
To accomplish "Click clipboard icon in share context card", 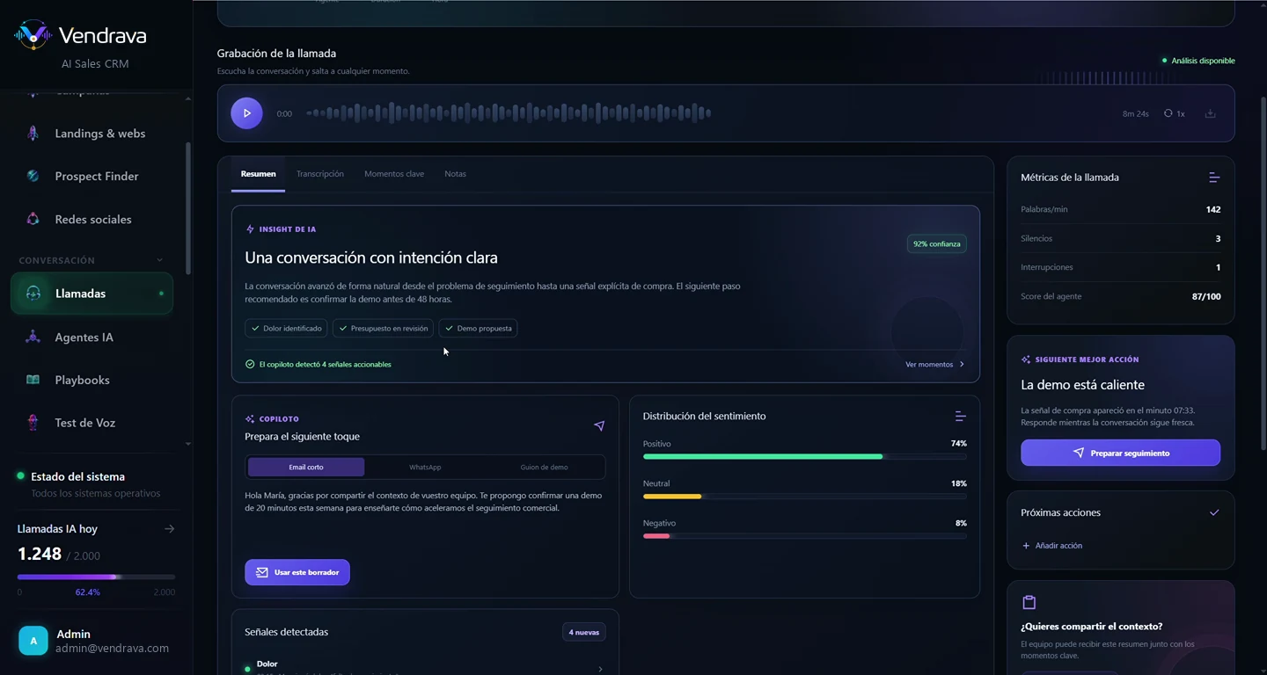I will coord(1029,602).
